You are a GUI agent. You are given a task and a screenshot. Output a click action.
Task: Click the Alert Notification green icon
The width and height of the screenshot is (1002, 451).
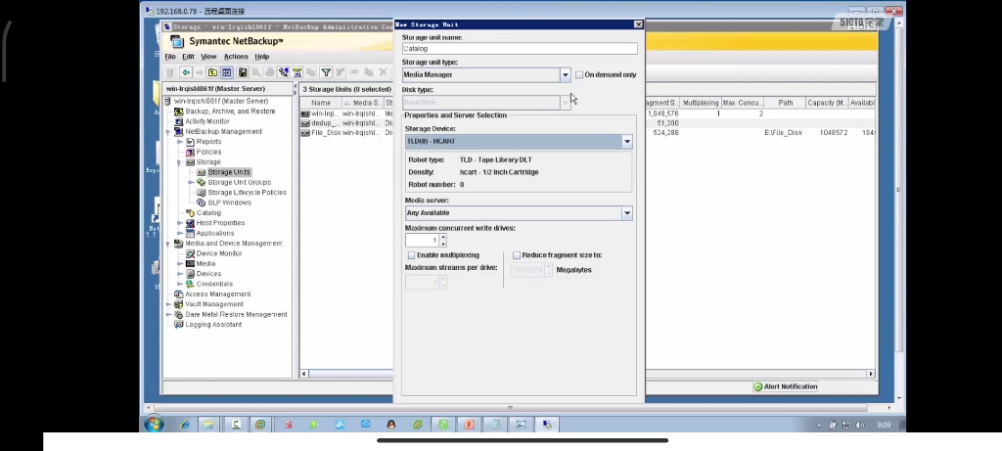758,387
